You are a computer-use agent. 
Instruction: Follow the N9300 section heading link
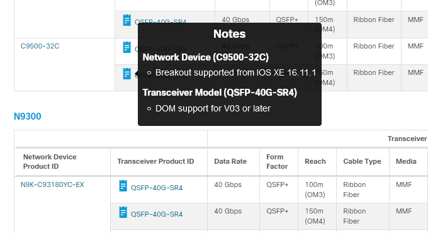[x=28, y=116]
